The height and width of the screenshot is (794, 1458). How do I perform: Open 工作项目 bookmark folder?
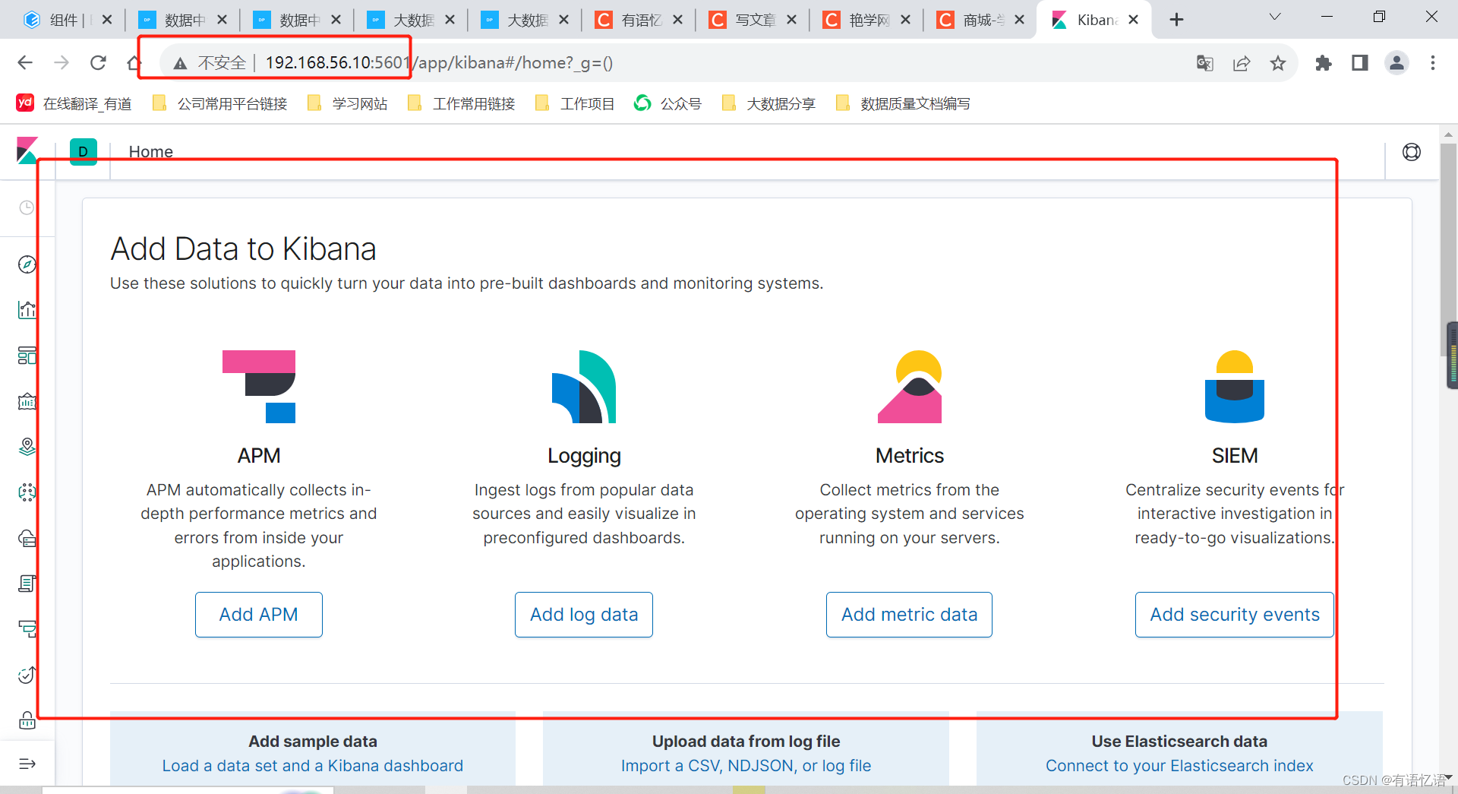576,103
